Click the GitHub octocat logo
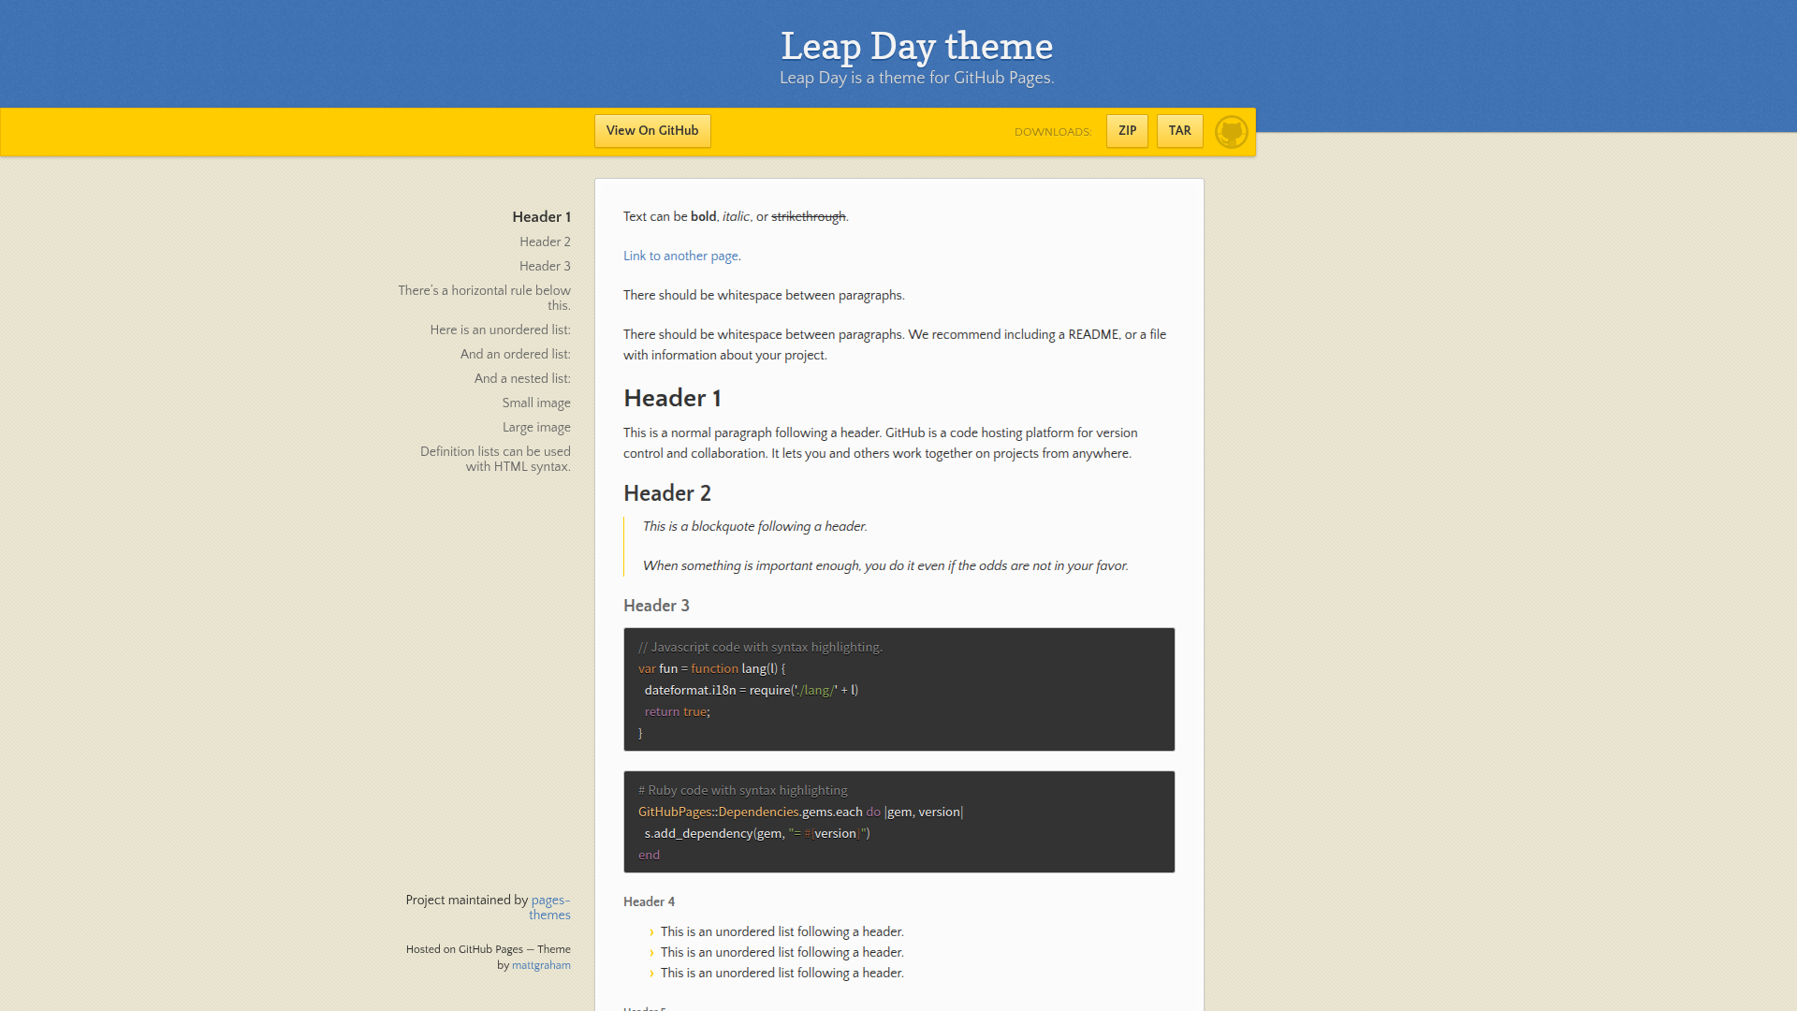1797x1011 pixels. click(x=1231, y=131)
